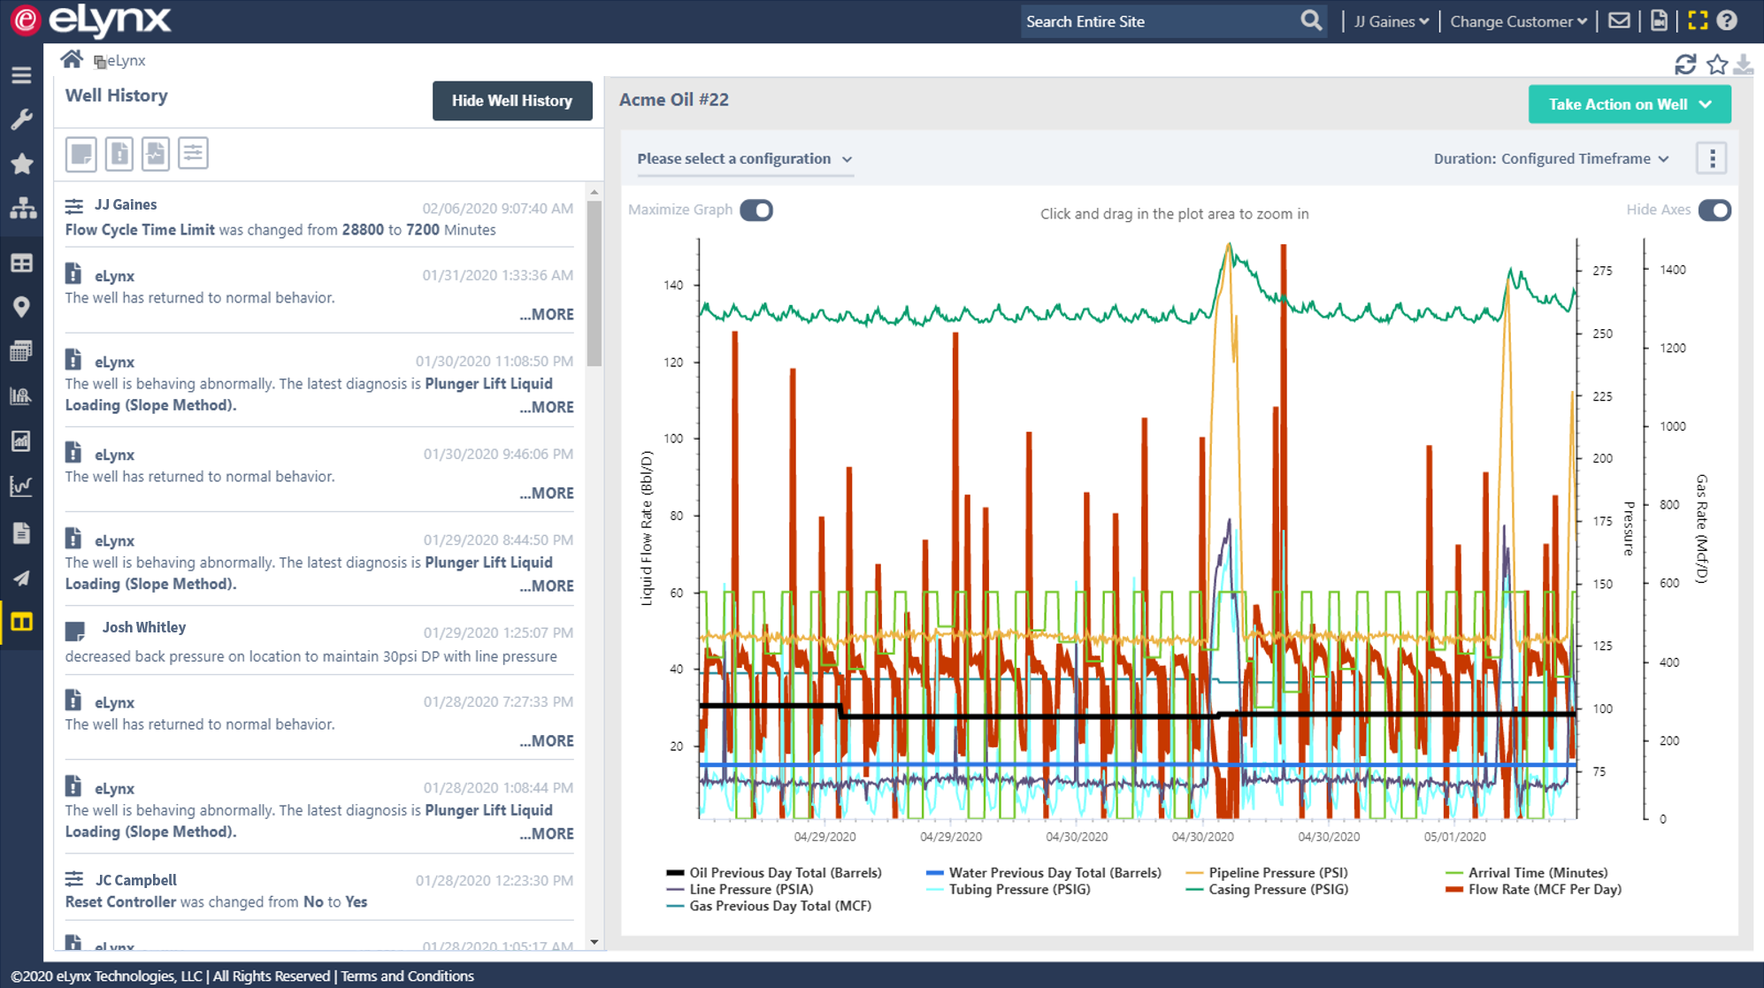1764x988 pixels.
Task: Open the Duration Configured Timeframe dropdown
Action: (x=1551, y=159)
